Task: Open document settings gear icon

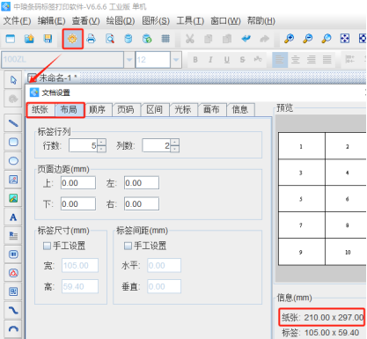Action: (x=72, y=39)
